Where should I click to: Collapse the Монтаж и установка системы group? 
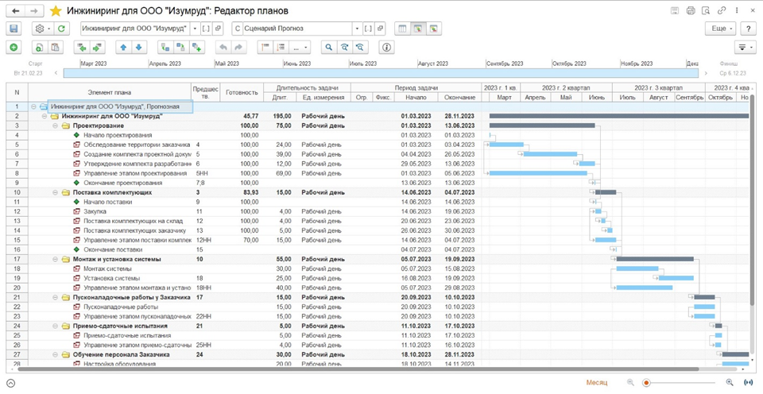click(56, 259)
